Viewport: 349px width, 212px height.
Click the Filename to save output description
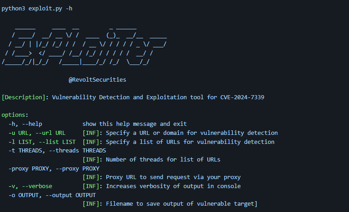(181, 204)
